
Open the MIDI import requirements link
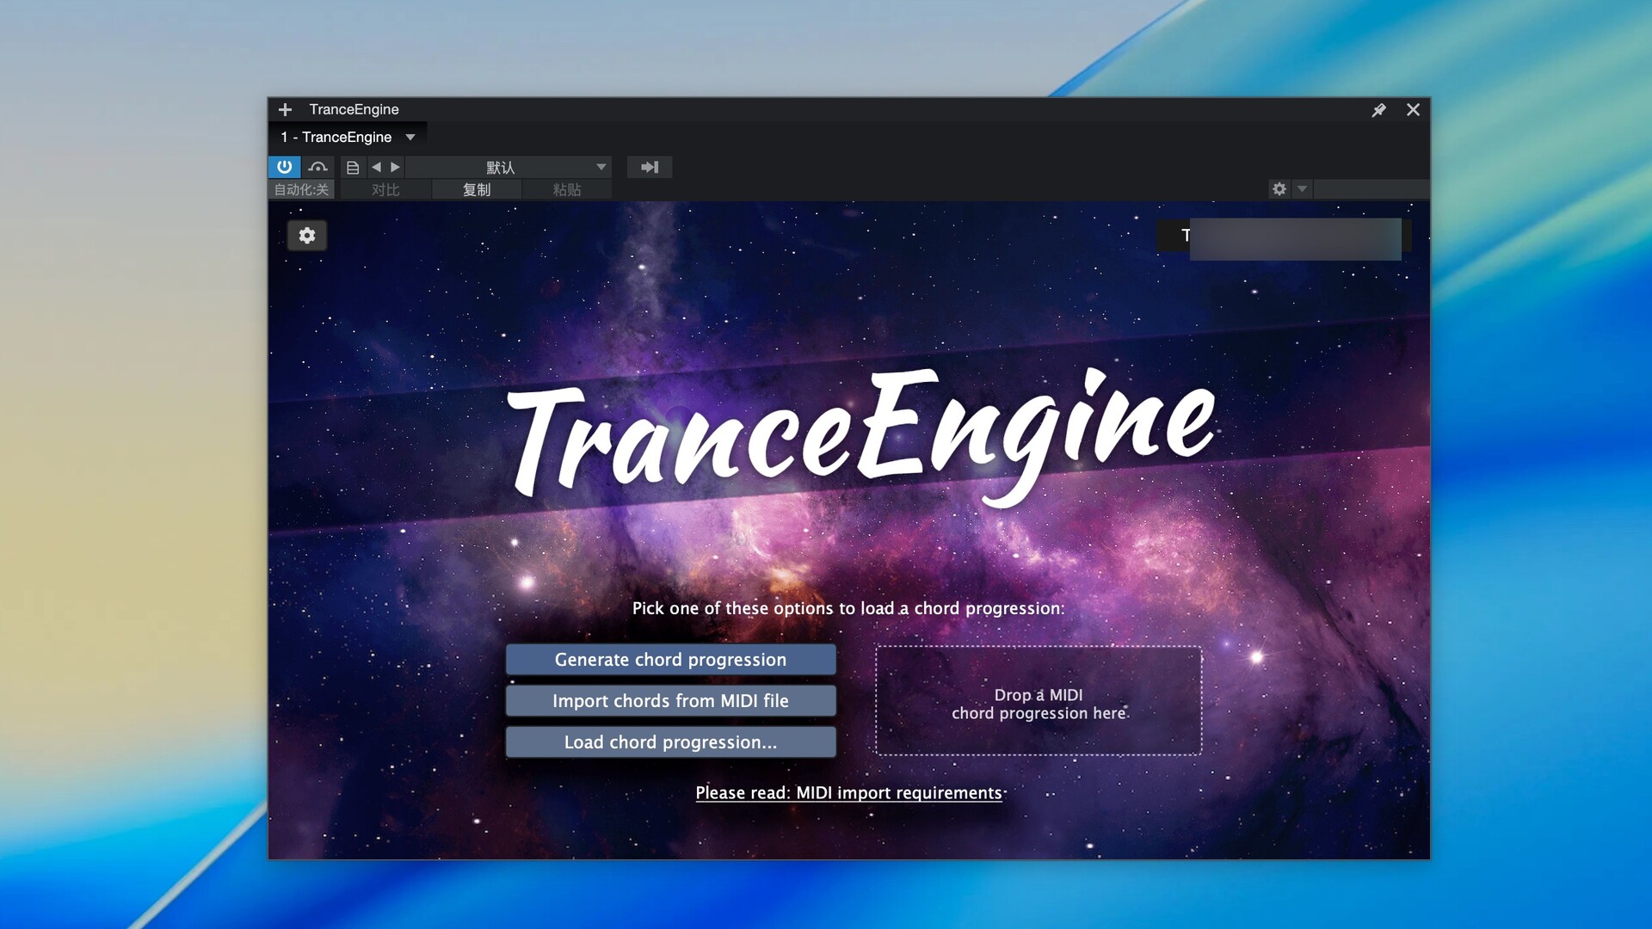(x=848, y=792)
